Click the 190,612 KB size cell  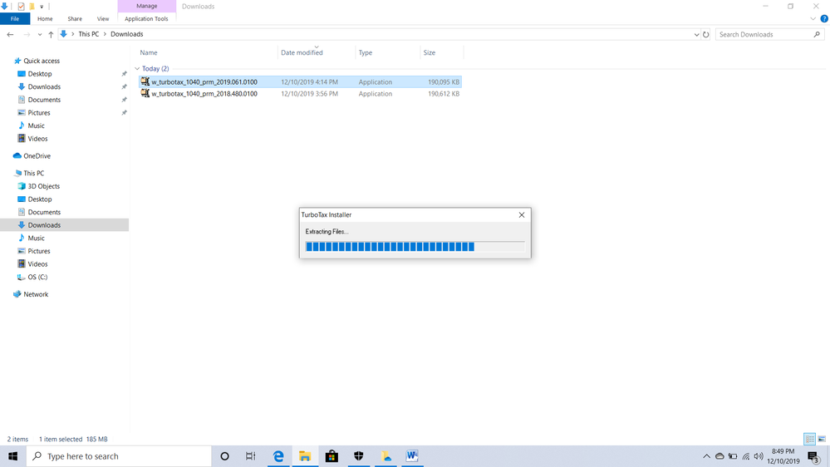click(444, 94)
